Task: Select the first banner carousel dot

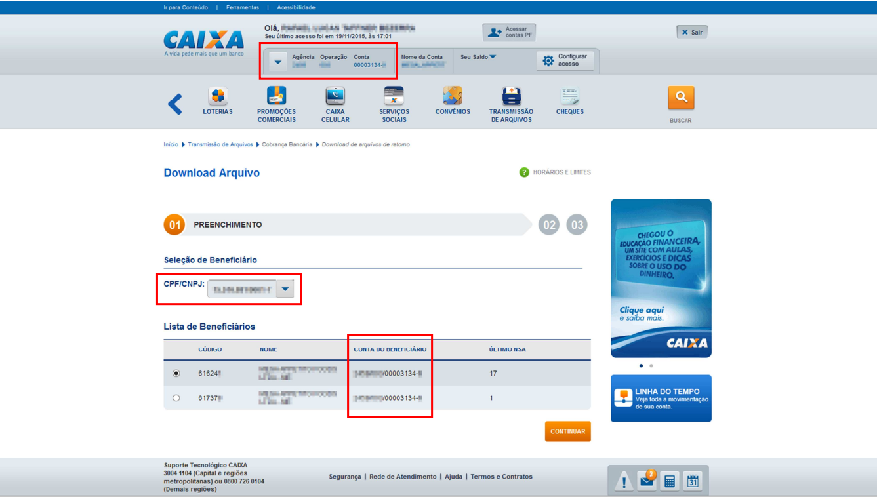Action: click(x=641, y=366)
